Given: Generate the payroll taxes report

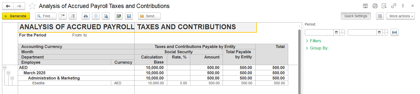Looking at the screenshot, I should coord(16,16).
